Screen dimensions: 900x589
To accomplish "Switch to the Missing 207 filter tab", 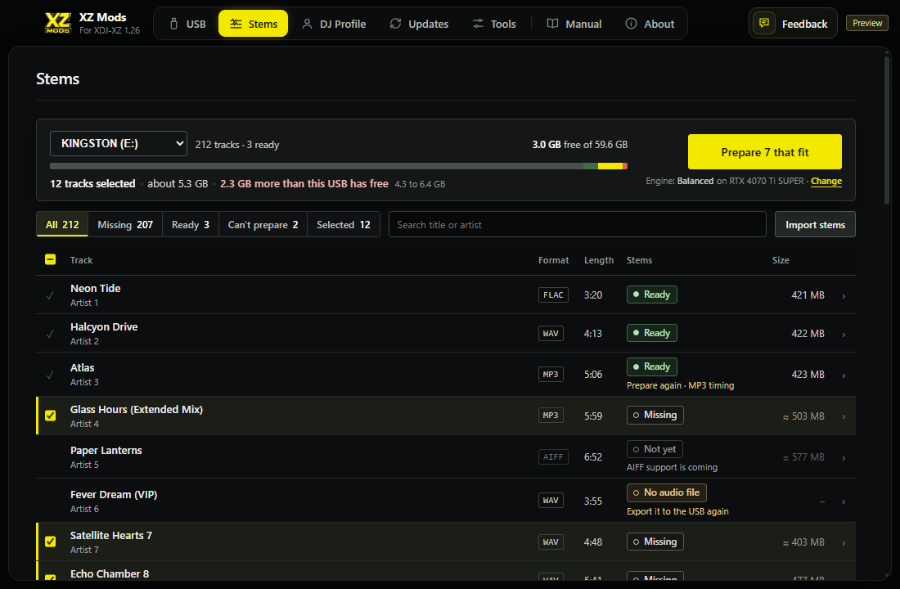I will (x=125, y=224).
